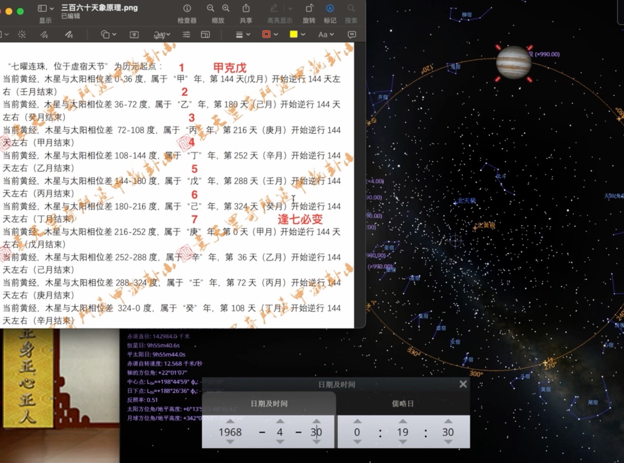Zoom out the image in Preview
Viewport: 624px width, 463px height.
tap(210, 9)
